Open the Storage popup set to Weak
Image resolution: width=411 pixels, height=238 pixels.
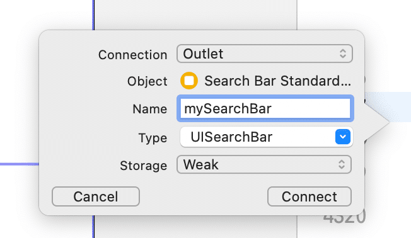pyautogui.click(x=264, y=164)
